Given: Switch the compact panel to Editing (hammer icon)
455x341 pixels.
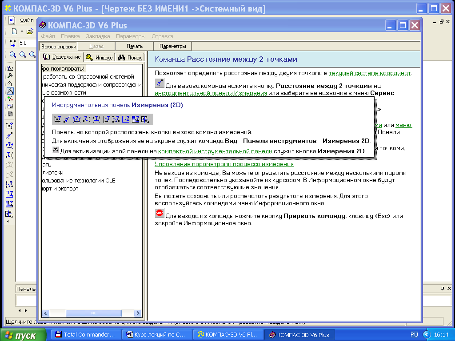Looking at the screenshot, I should [10, 75].
